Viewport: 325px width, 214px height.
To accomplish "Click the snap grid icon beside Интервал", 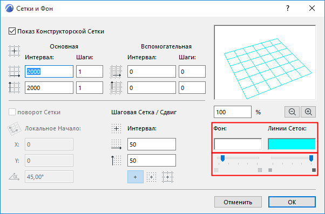I will 116,128.
